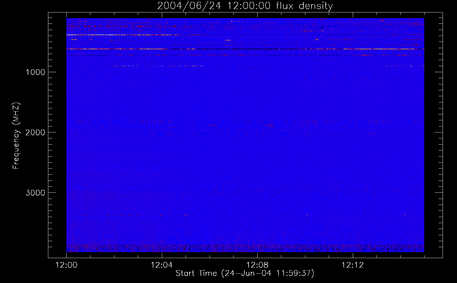Click the plot title "2004/06/24 12:00:00 flux density"
Screen dimensions: 457x283
[x=245, y=6]
